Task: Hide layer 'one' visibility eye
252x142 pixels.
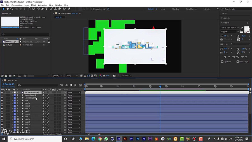Action: (2, 100)
